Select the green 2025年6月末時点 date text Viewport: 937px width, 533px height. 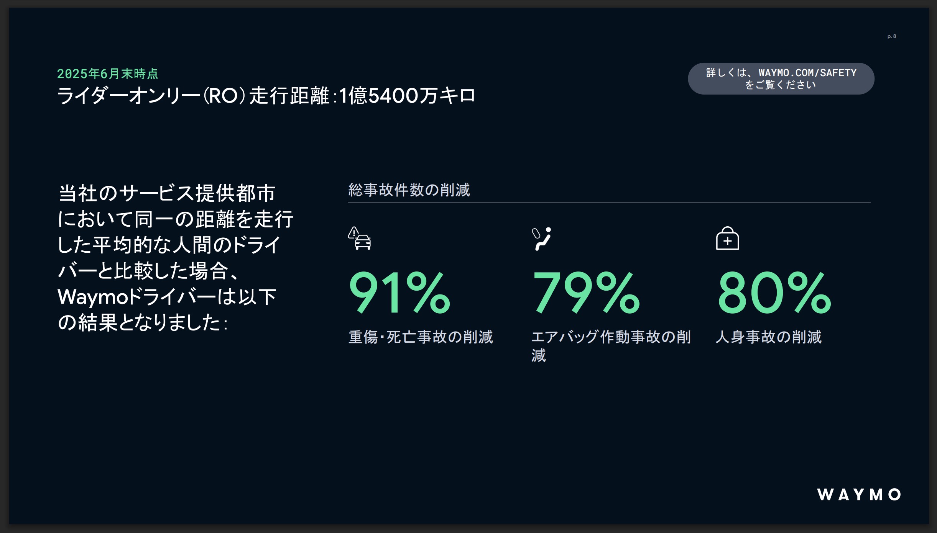click(x=107, y=74)
